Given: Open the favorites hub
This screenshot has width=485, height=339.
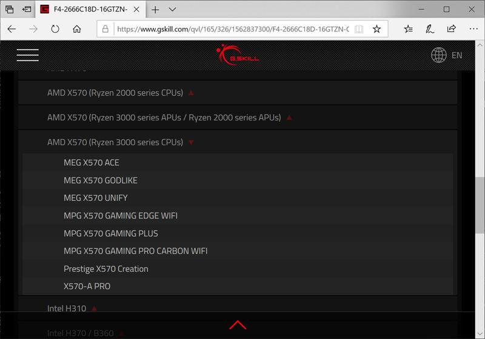Looking at the screenshot, I should click(x=408, y=29).
